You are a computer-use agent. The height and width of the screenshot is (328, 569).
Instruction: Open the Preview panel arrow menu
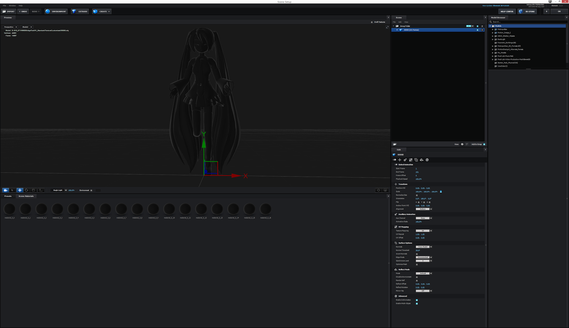tap(388, 17)
